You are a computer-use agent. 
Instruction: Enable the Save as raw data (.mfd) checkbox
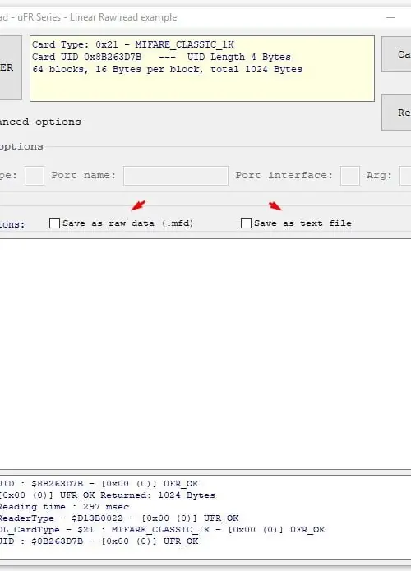click(54, 223)
